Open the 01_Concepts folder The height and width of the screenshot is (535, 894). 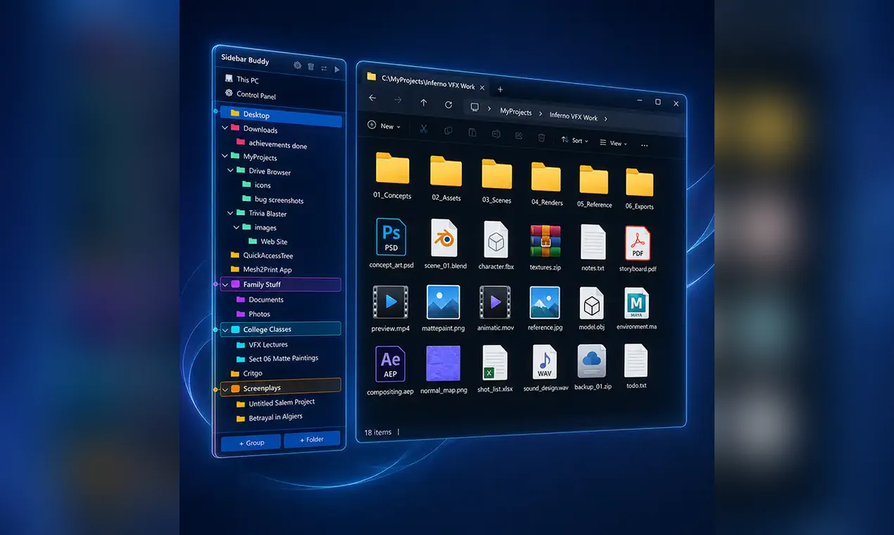[392, 175]
